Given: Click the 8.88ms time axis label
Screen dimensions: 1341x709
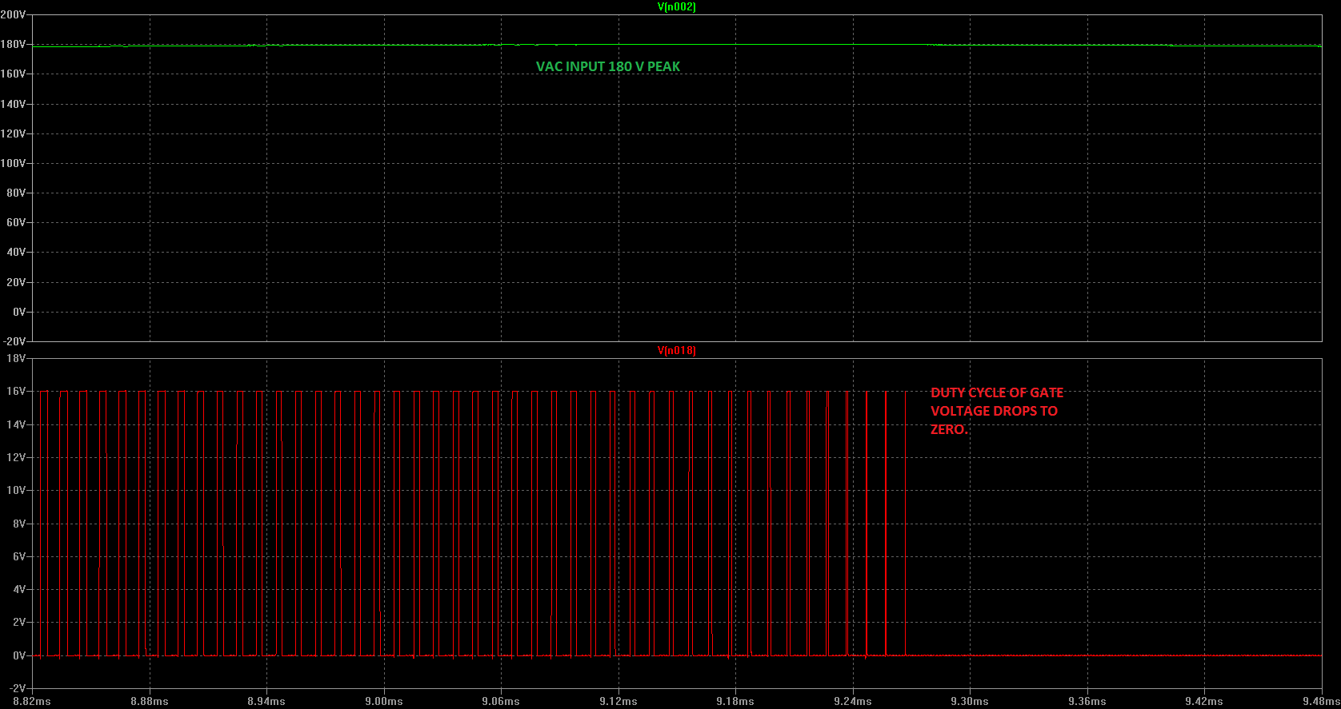Looking at the screenshot, I should pos(150,701).
